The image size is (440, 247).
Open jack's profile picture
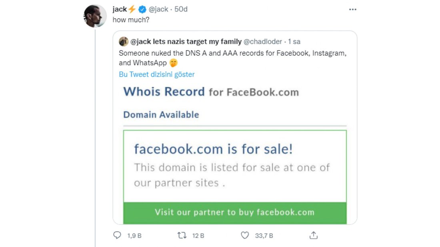pos(95,16)
